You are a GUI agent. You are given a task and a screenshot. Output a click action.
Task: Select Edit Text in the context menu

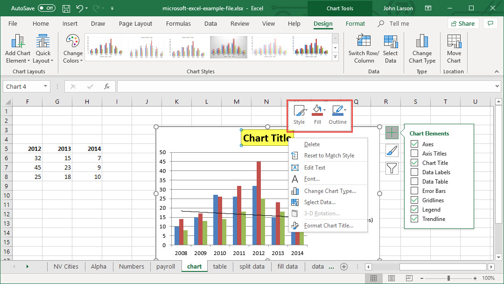315,167
